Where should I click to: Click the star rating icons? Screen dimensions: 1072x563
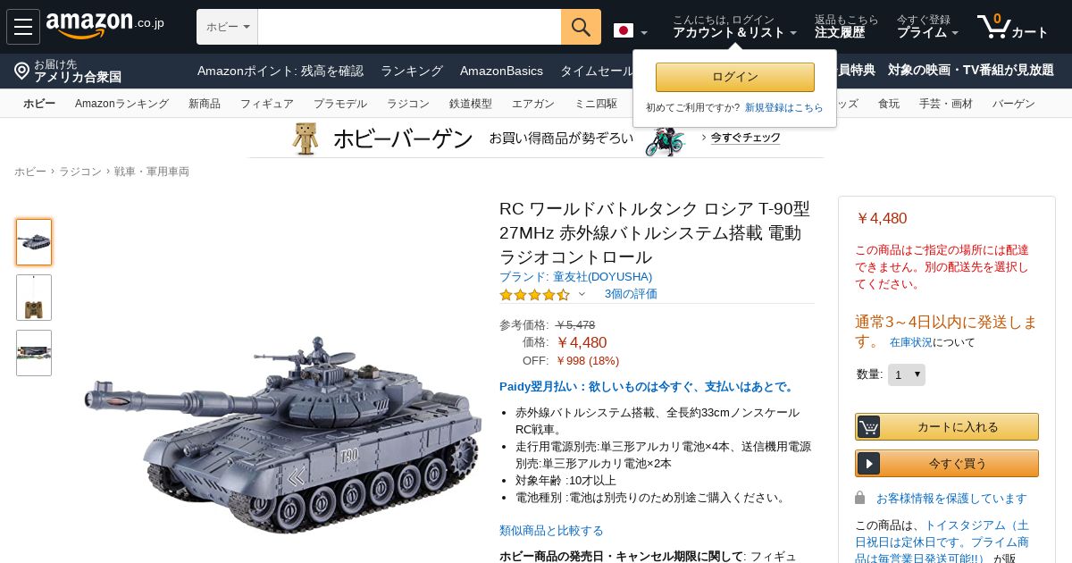pyautogui.click(x=534, y=294)
